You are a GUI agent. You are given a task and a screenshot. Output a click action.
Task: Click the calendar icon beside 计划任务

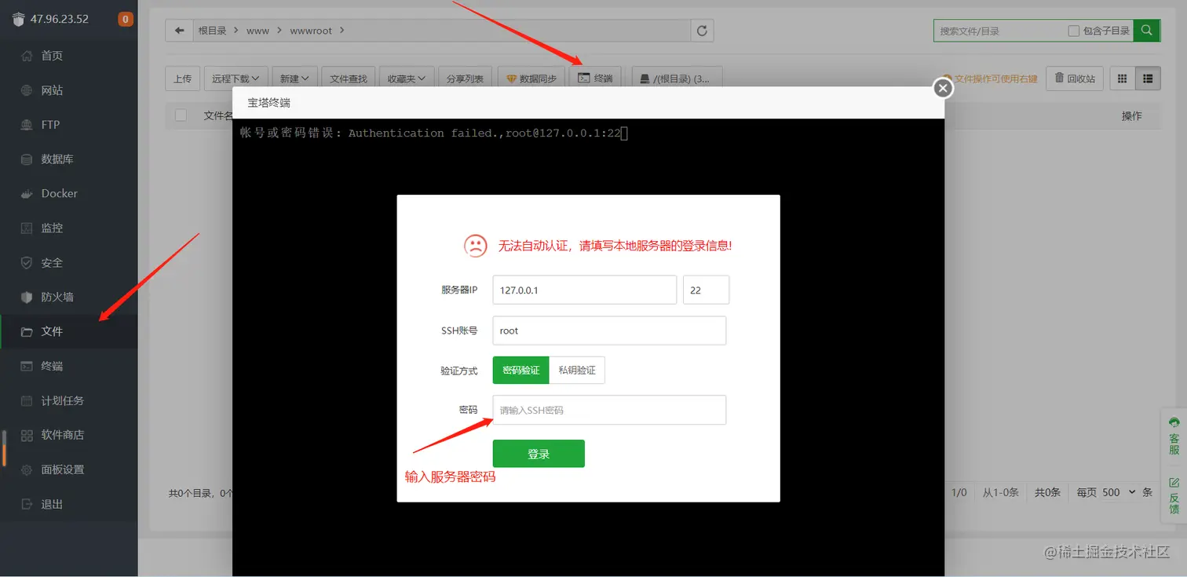pos(27,401)
